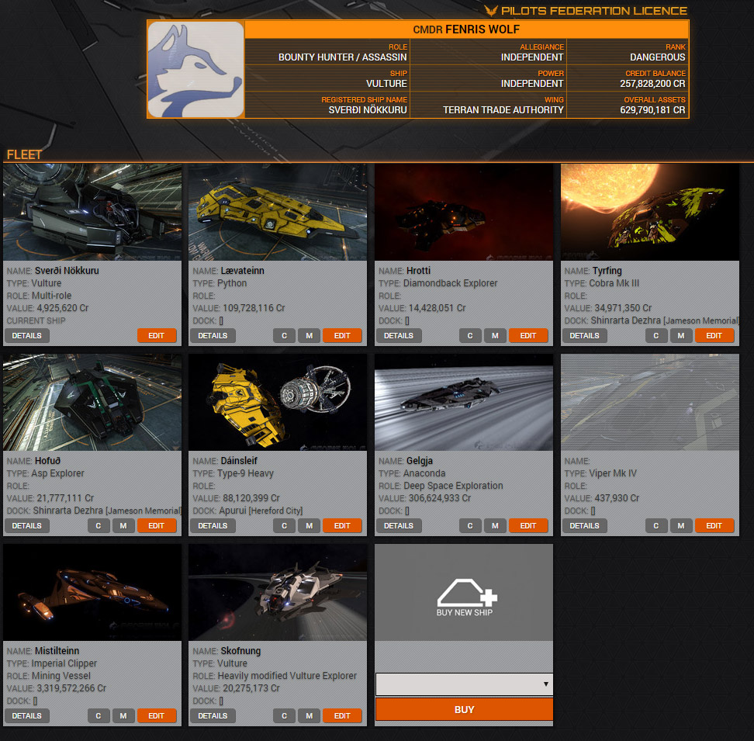Click the yellow Lævateinn Python image

coord(278,212)
